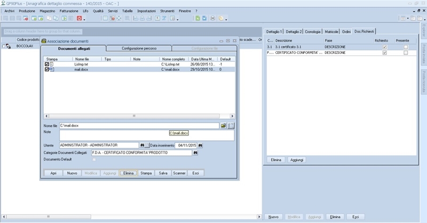The height and width of the screenshot is (223, 427).
Task: Click the highlighted red window toolbar icon
Action: tap(112, 18)
